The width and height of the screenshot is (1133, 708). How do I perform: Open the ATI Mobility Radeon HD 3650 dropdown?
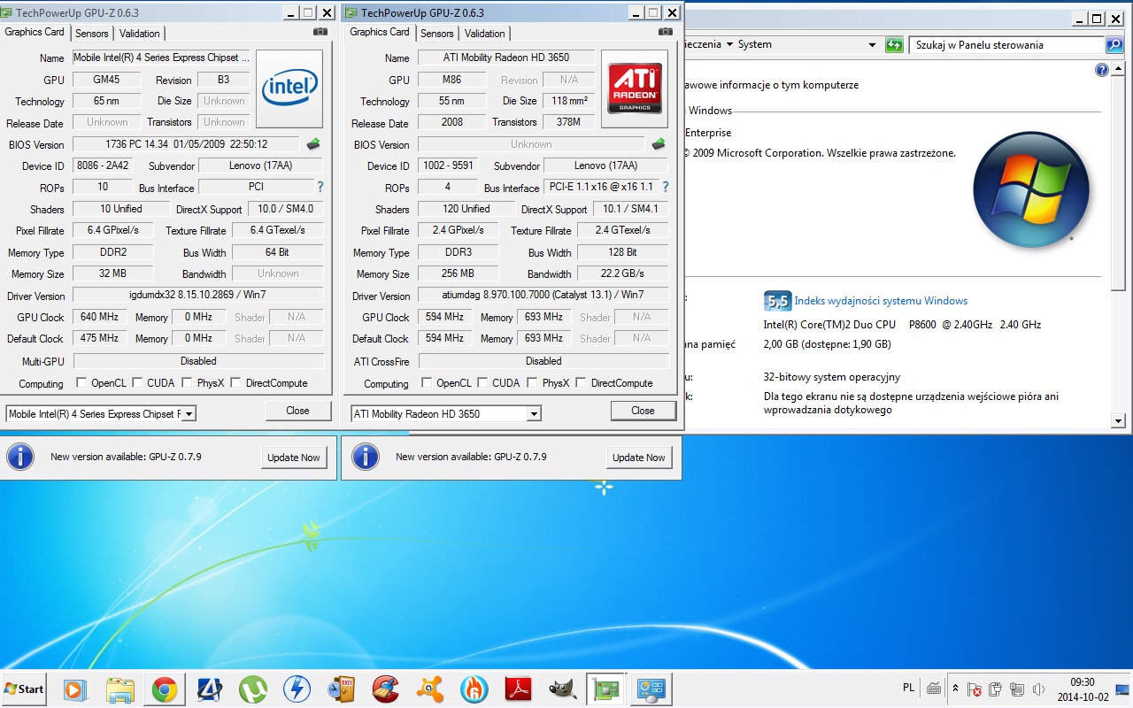tap(533, 413)
